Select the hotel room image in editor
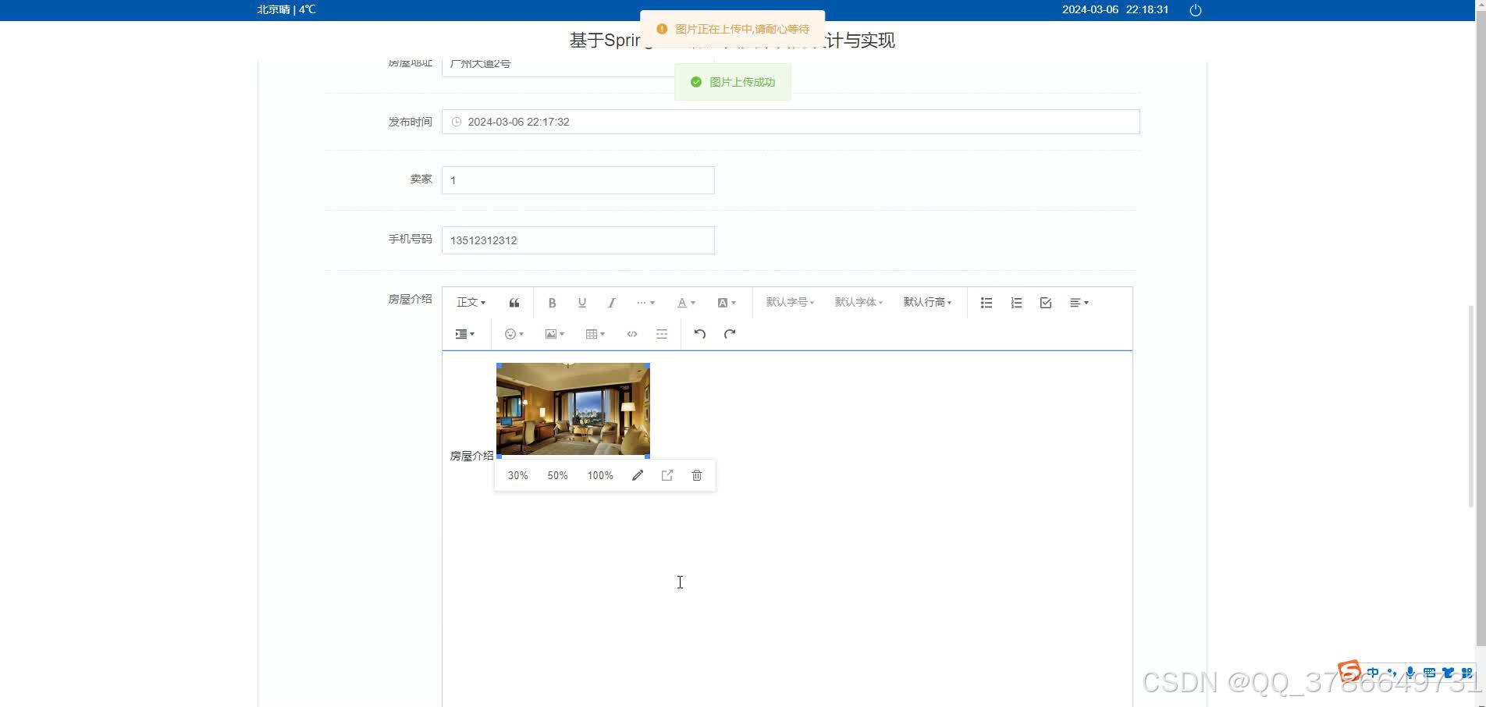1486x707 pixels. 573,410
